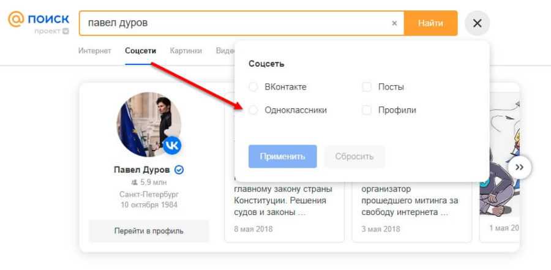Check the Профили checkbox
Viewport: 551px width, 270px height.
click(367, 110)
